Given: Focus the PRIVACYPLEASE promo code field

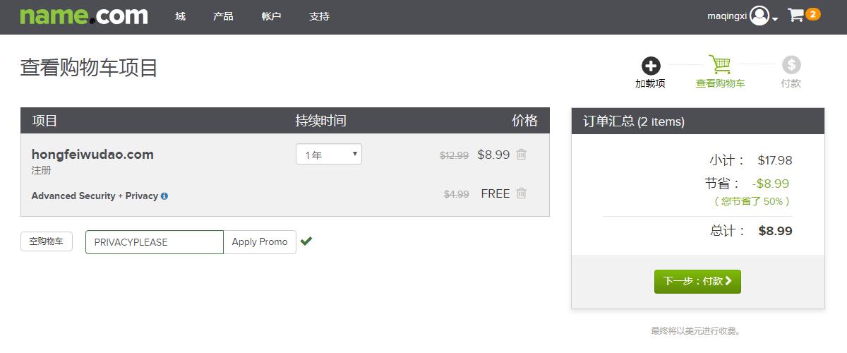Looking at the screenshot, I should point(155,241).
